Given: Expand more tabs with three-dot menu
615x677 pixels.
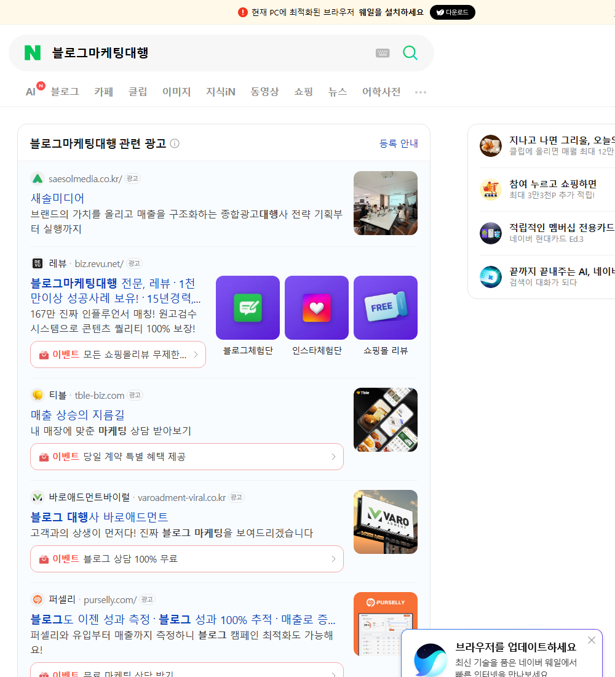Looking at the screenshot, I should 421,92.
